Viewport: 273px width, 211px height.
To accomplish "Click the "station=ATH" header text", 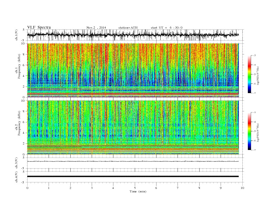I will click(x=128, y=28).
